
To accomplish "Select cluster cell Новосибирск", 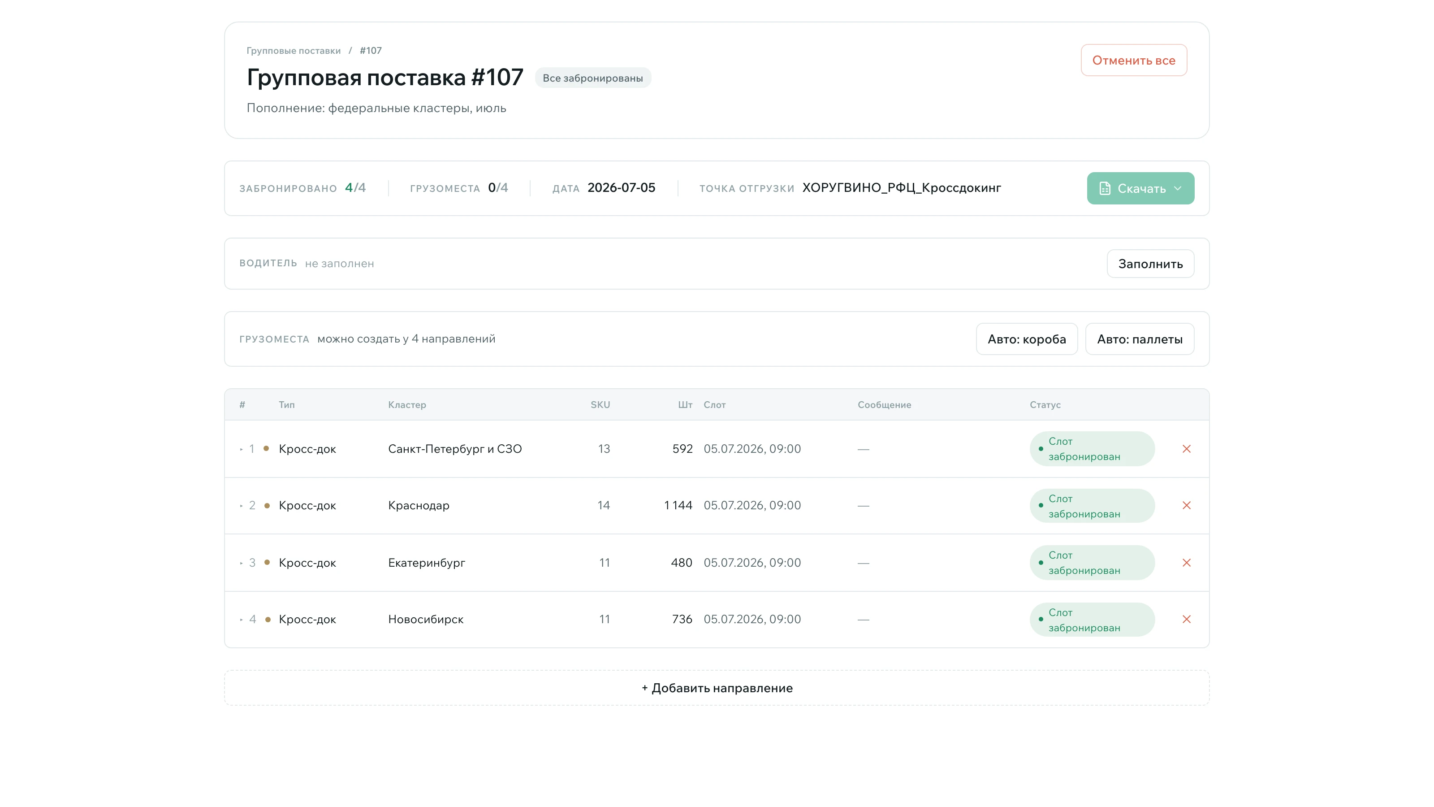I will [425, 619].
